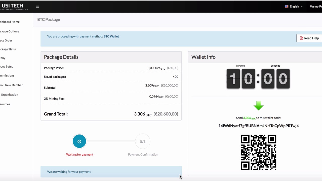
Task: Open My Organization in the sidebar
Action: tap(9, 95)
